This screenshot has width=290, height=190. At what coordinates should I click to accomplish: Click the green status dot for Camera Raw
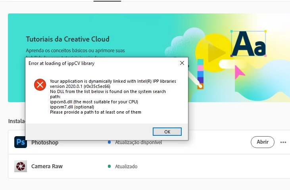109,166
